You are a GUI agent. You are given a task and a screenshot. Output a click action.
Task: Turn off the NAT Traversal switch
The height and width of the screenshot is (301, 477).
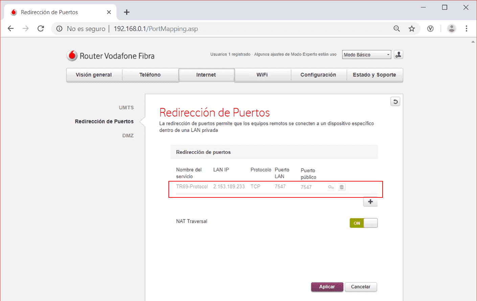pos(363,223)
